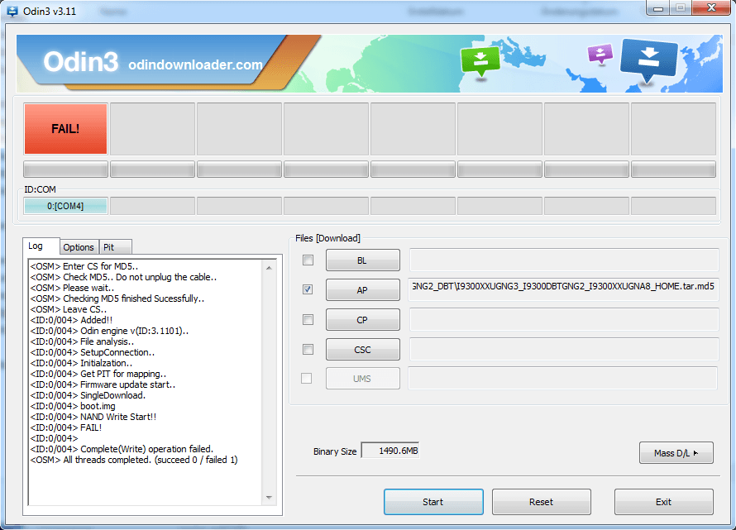The image size is (736, 530).
Task: Open the Pit tab
Action: (116, 247)
